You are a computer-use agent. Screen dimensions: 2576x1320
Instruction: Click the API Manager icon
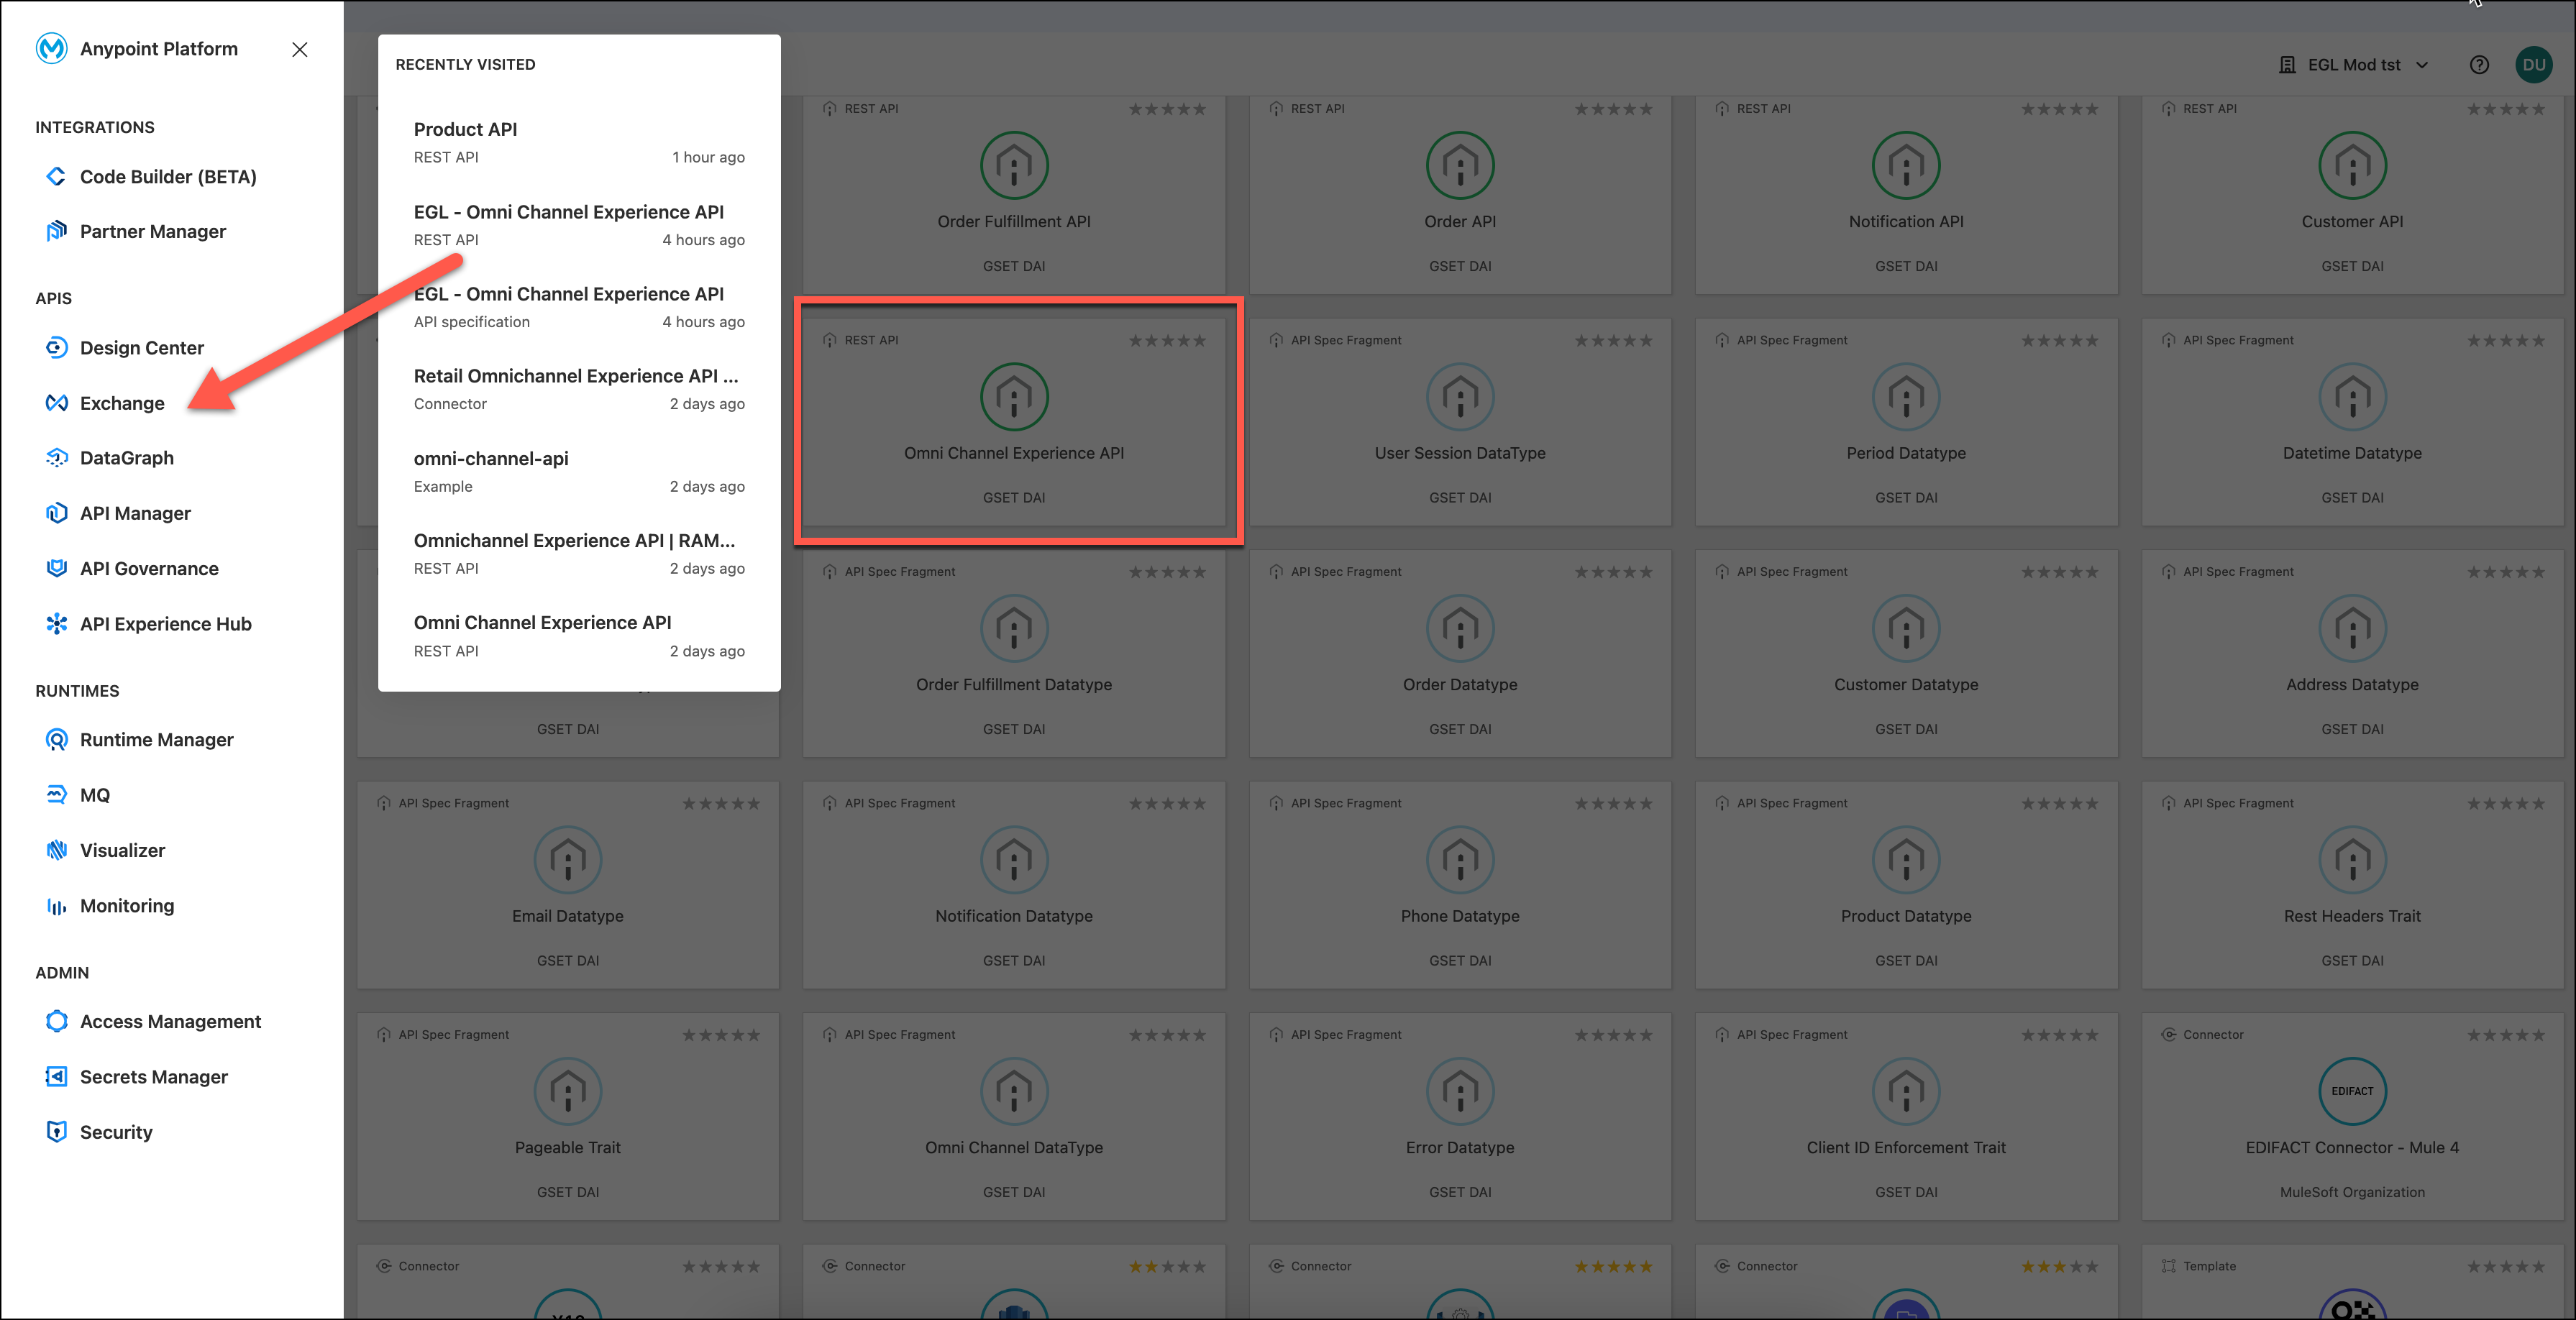tap(56, 512)
